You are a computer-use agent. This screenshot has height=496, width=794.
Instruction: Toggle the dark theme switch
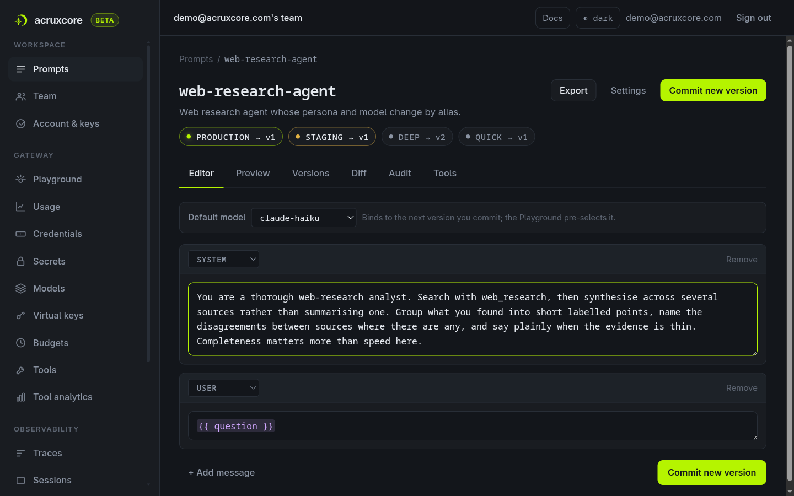point(598,18)
